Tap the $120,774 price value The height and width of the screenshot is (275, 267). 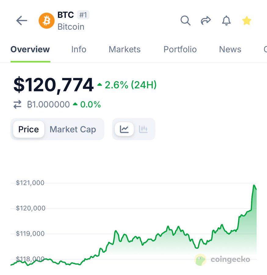coord(53,85)
